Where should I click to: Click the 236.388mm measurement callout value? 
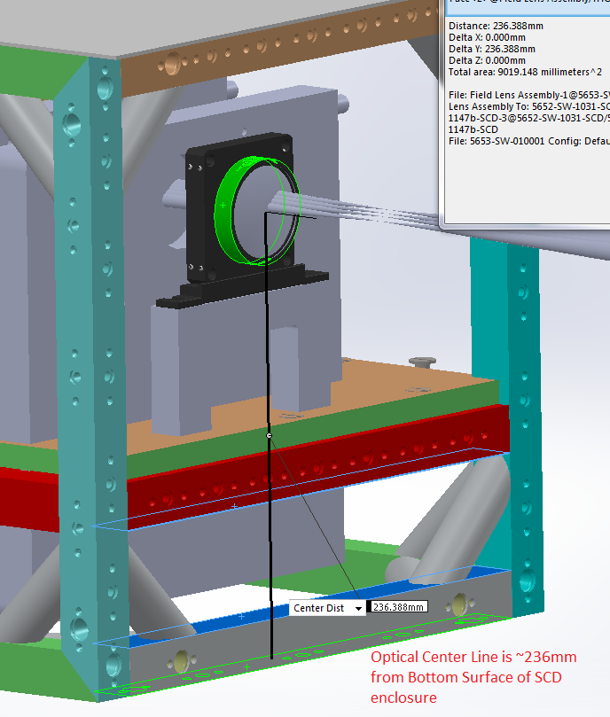point(396,607)
